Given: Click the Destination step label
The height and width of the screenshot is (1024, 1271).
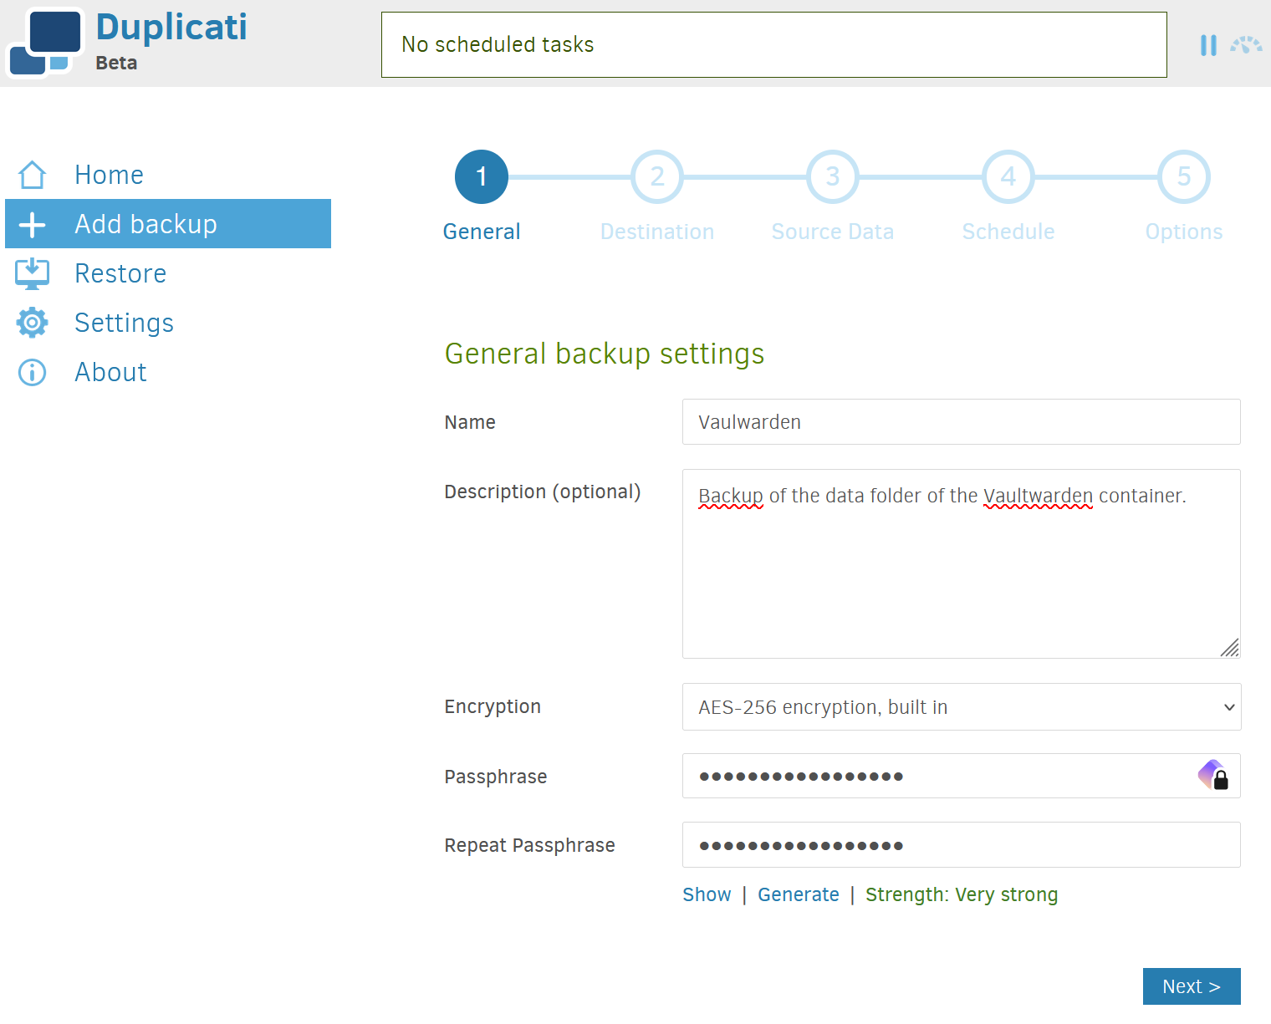Looking at the screenshot, I should (657, 232).
